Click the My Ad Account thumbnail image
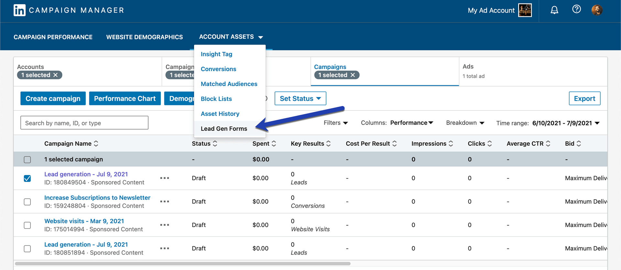 pyautogui.click(x=525, y=10)
